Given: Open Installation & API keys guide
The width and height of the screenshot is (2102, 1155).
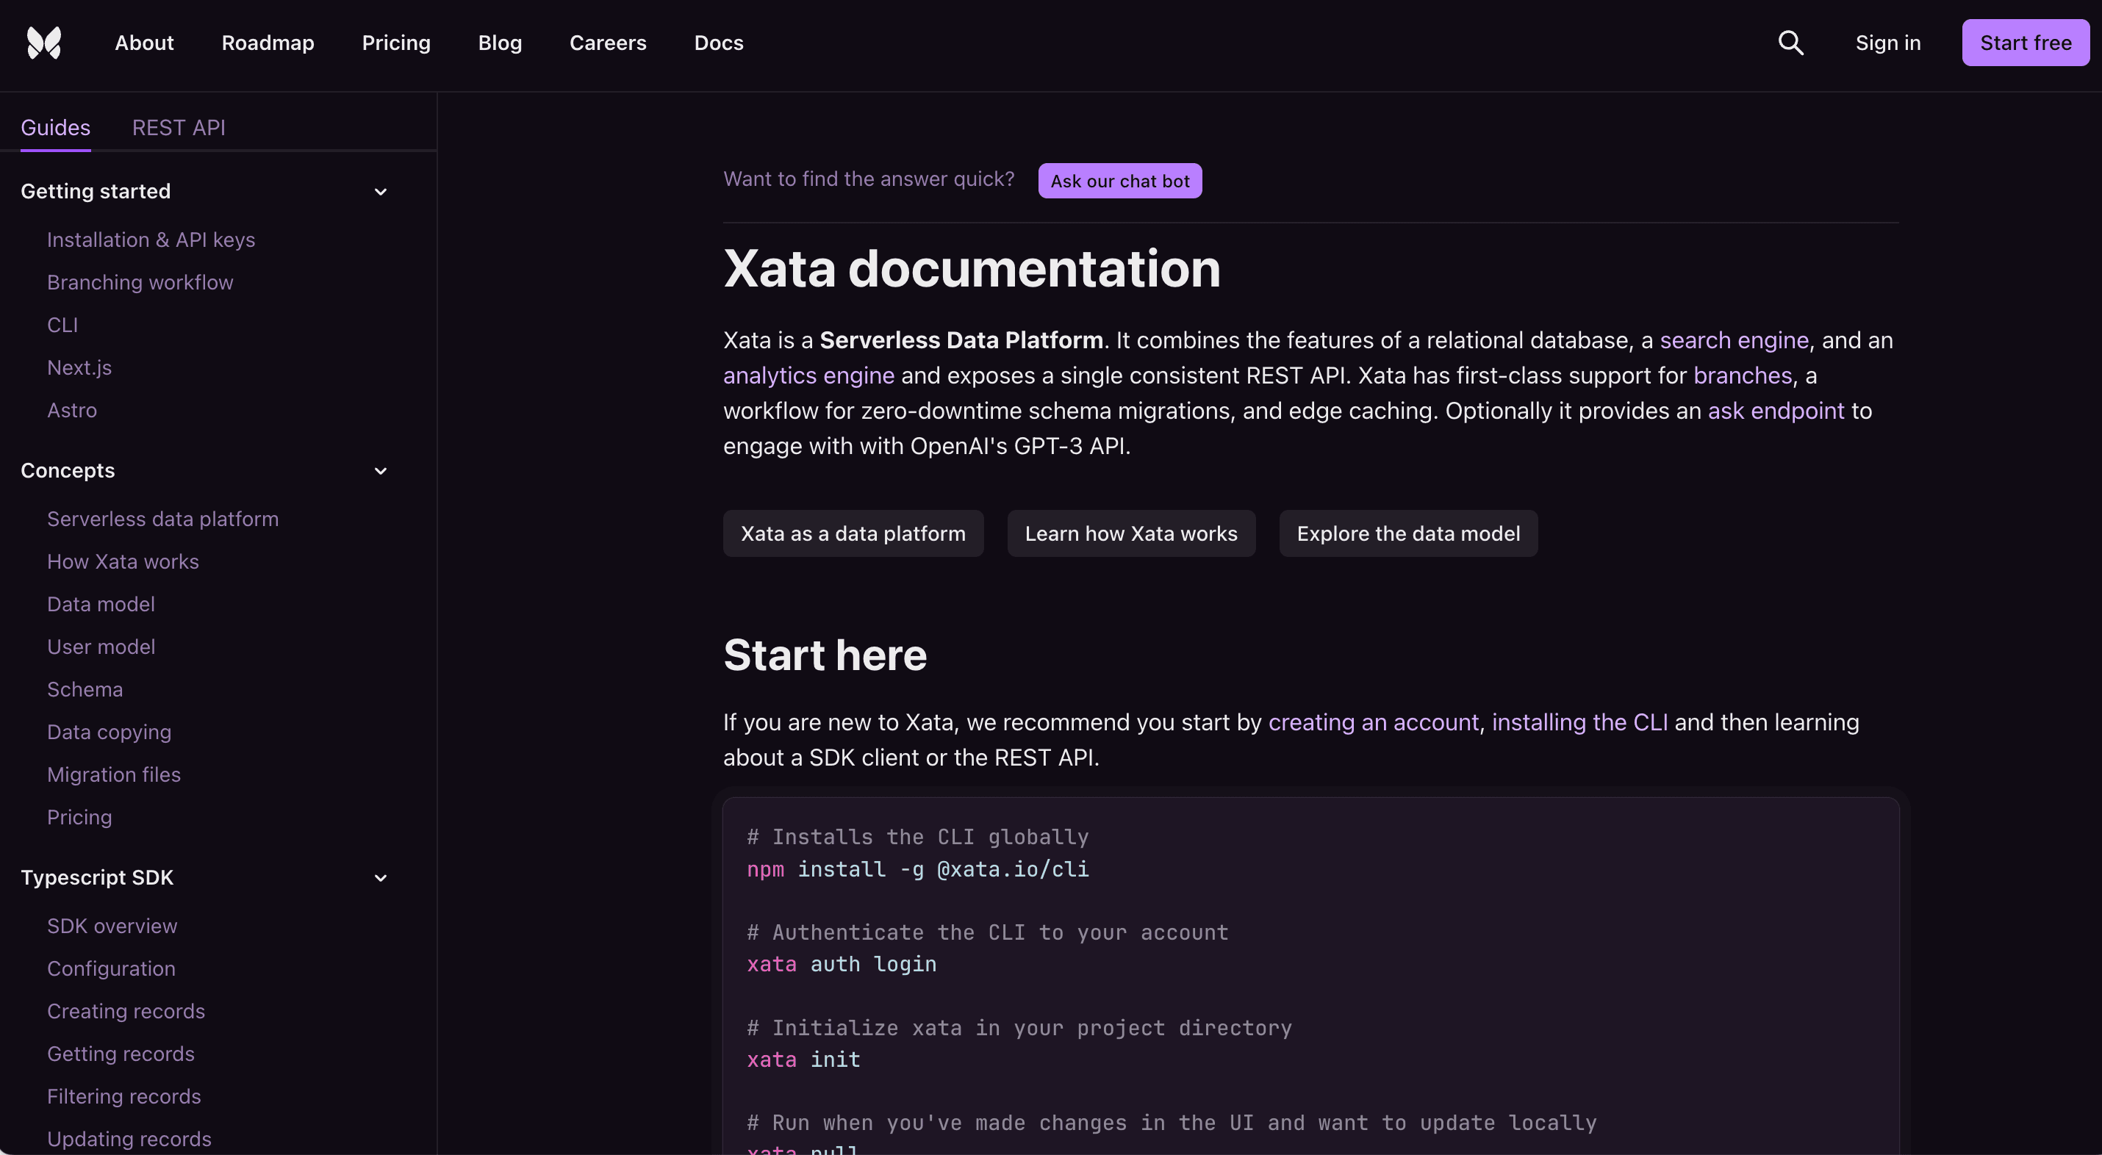Looking at the screenshot, I should pos(151,240).
